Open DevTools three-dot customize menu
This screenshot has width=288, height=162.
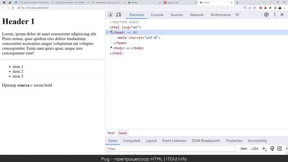click(x=275, y=15)
